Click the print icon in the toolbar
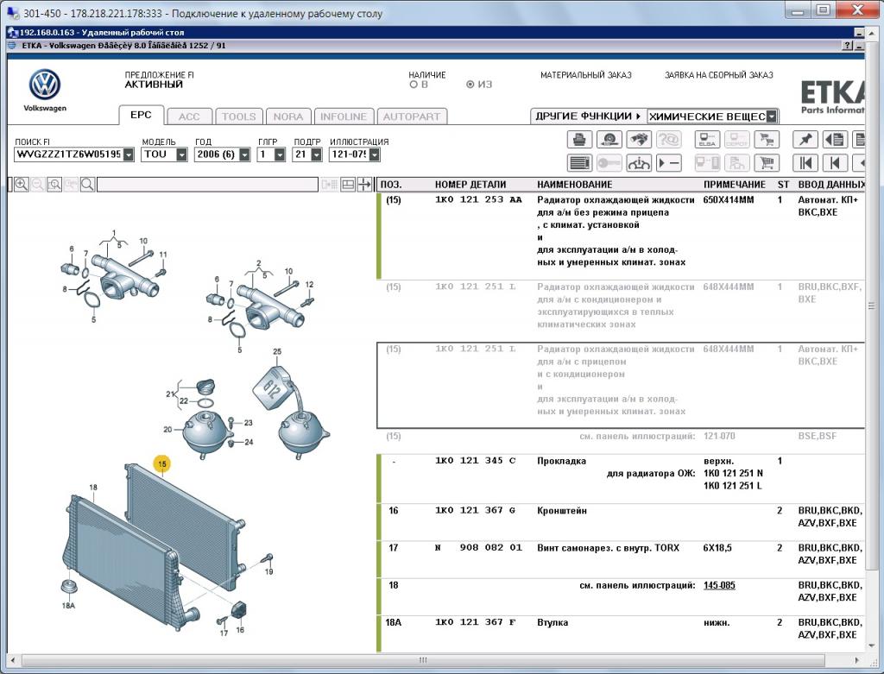The width and height of the screenshot is (884, 674). tap(579, 139)
